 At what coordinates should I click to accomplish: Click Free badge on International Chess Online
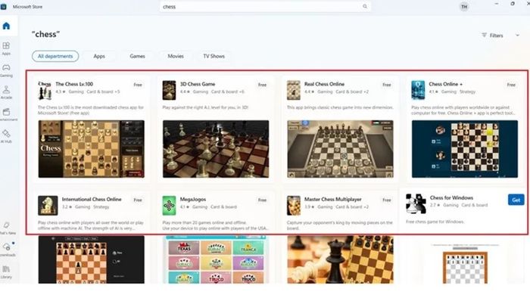pyautogui.click(x=138, y=200)
